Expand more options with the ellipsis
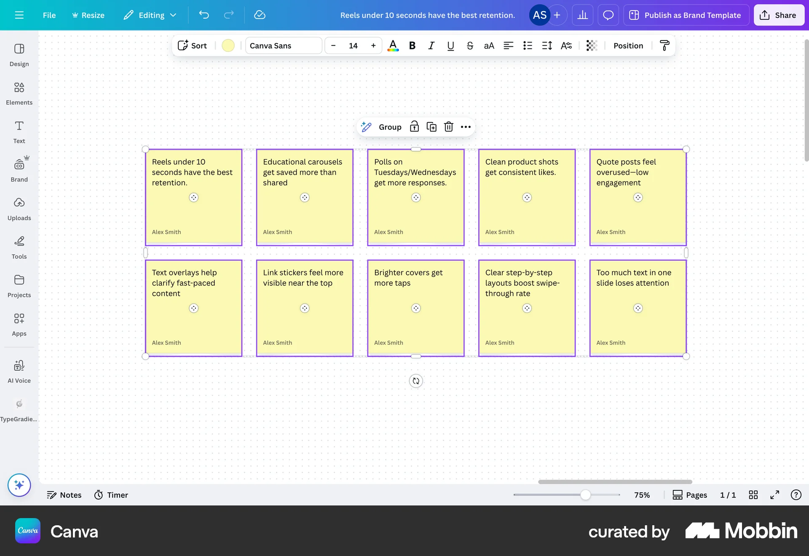The width and height of the screenshot is (809, 556). coord(465,127)
